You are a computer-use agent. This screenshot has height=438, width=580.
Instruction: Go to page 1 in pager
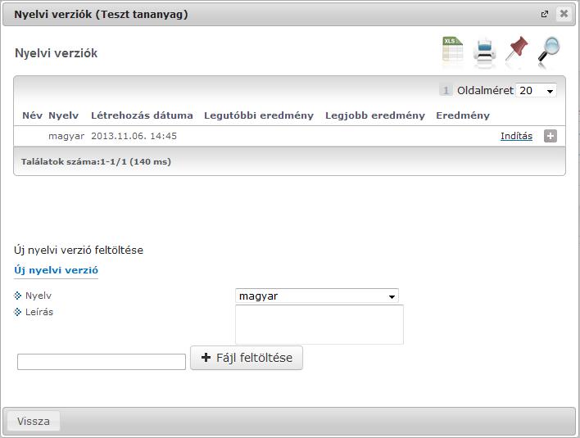click(446, 90)
